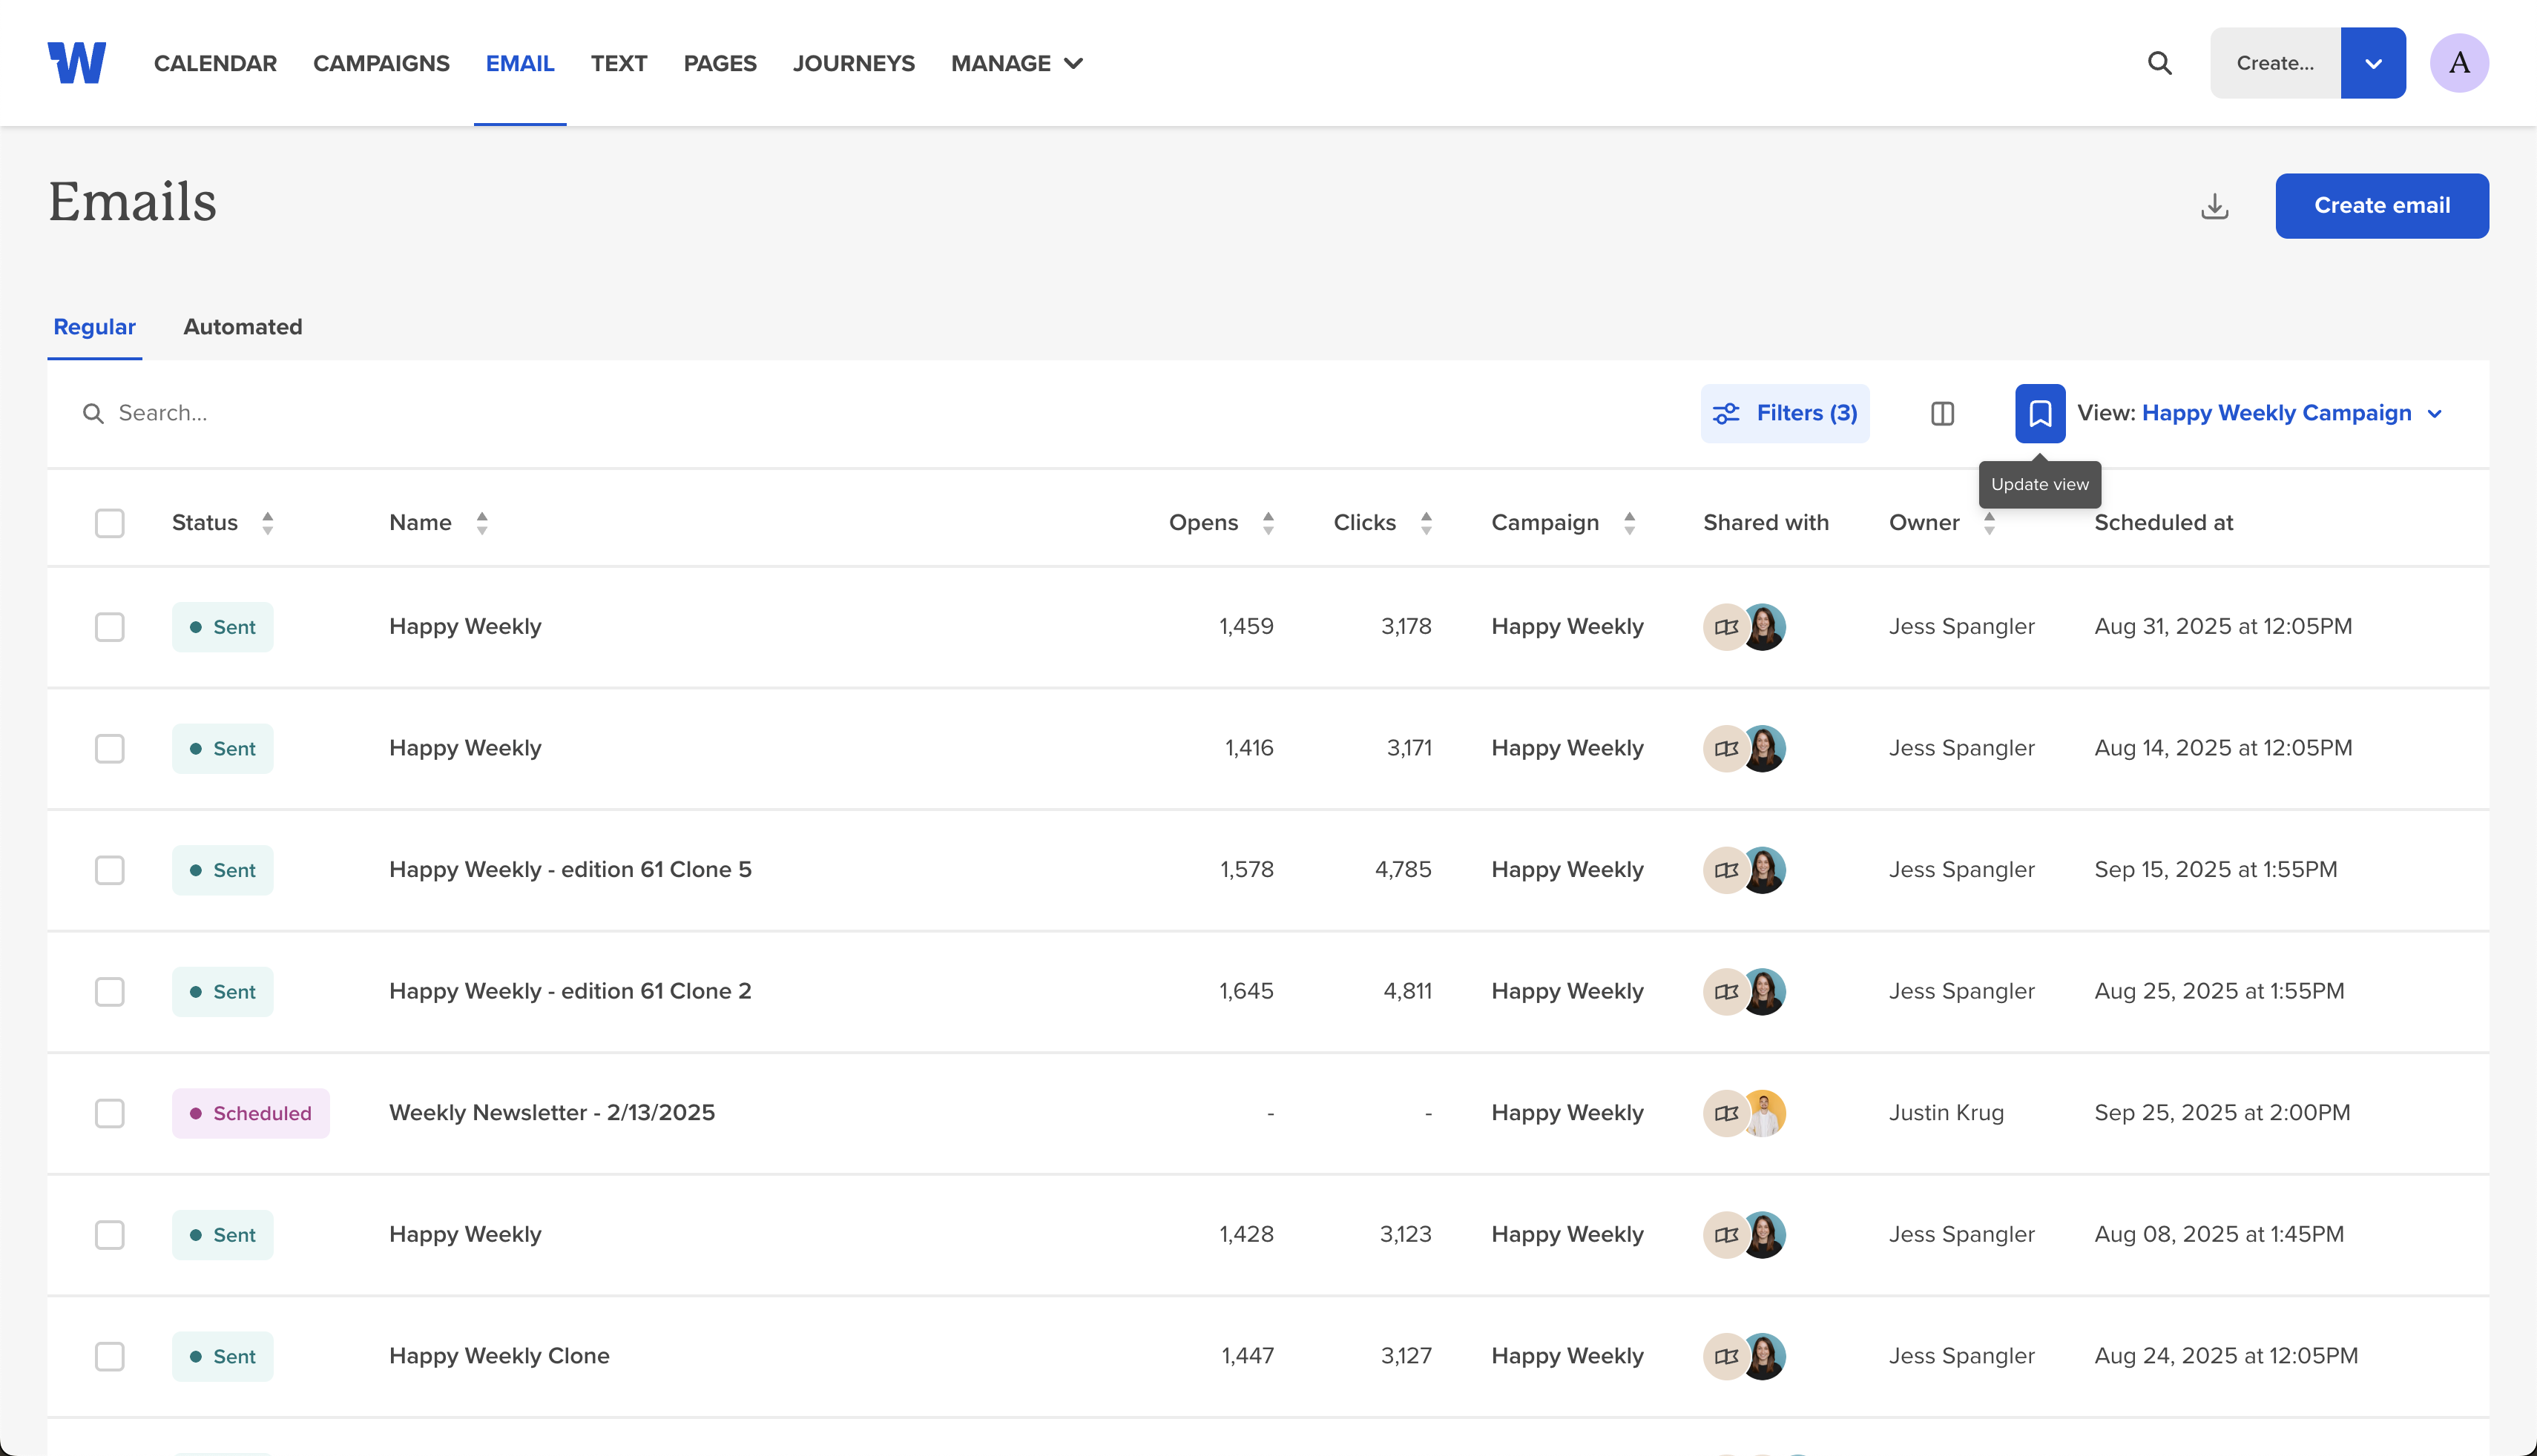Click the Webflow logo in the top left

(77, 62)
